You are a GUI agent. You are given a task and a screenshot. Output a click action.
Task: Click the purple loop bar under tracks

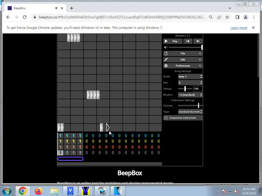pyautogui.click(x=70, y=159)
